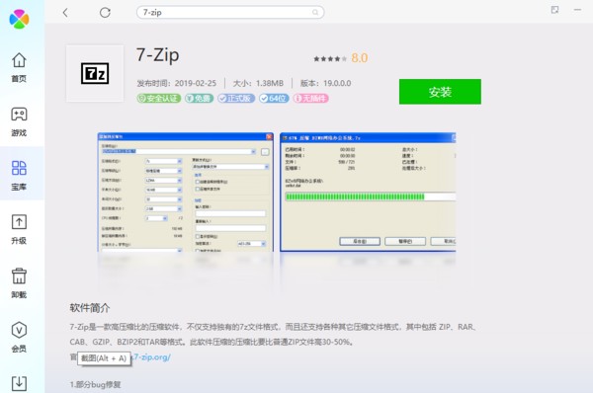This screenshot has height=393, width=593.
Task: Click the 7-zip search field
Action: pyautogui.click(x=230, y=13)
